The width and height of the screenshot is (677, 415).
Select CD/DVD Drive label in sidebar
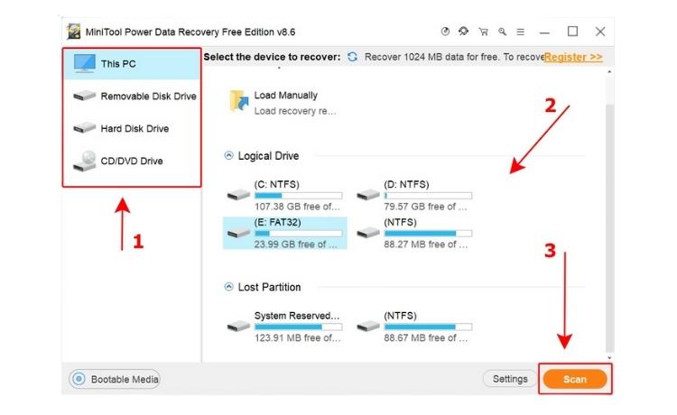131,161
